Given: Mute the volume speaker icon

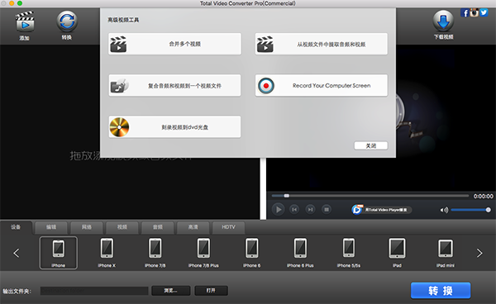Looking at the screenshot, I should tap(444, 210).
